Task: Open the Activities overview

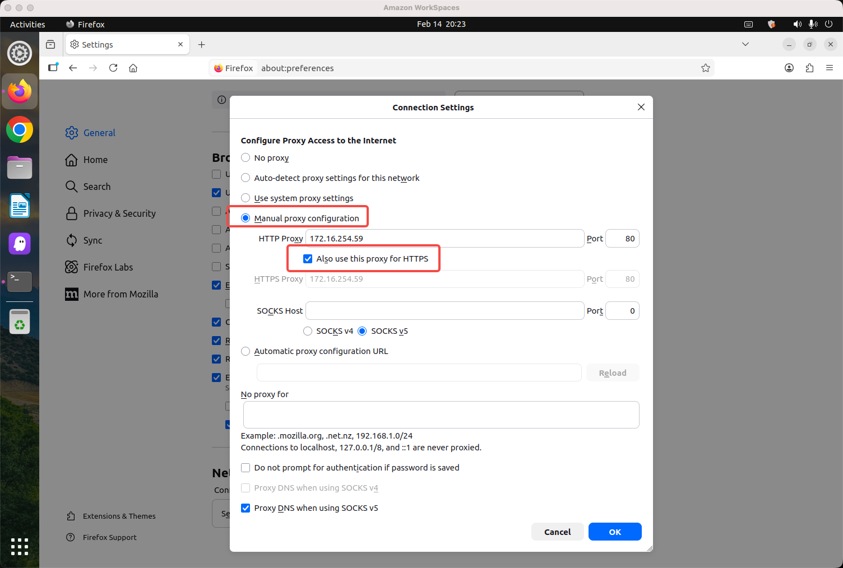Action: coord(27,24)
